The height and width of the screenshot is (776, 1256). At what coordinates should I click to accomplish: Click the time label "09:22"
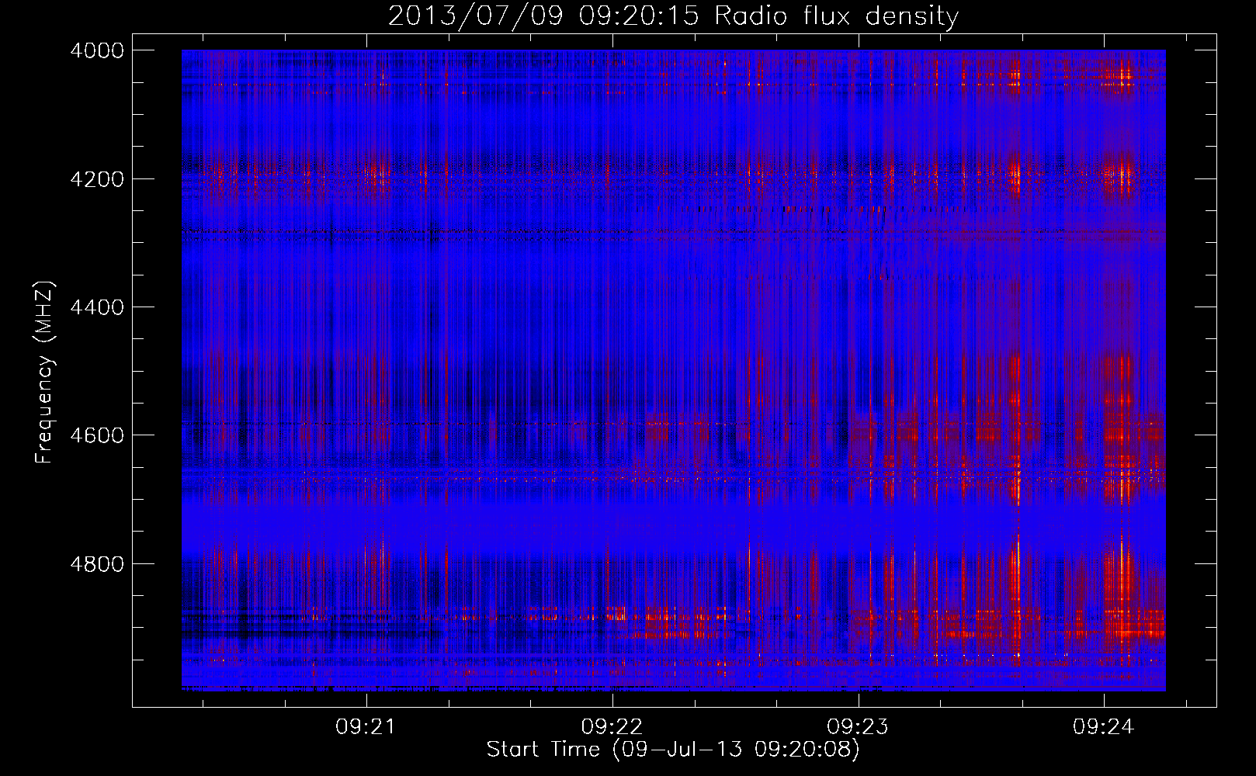coord(611,727)
